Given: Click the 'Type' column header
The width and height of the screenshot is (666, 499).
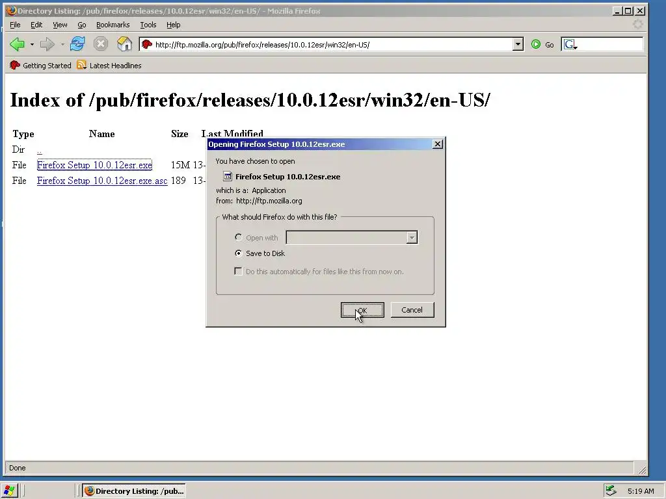Looking at the screenshot, I should 23,134.
